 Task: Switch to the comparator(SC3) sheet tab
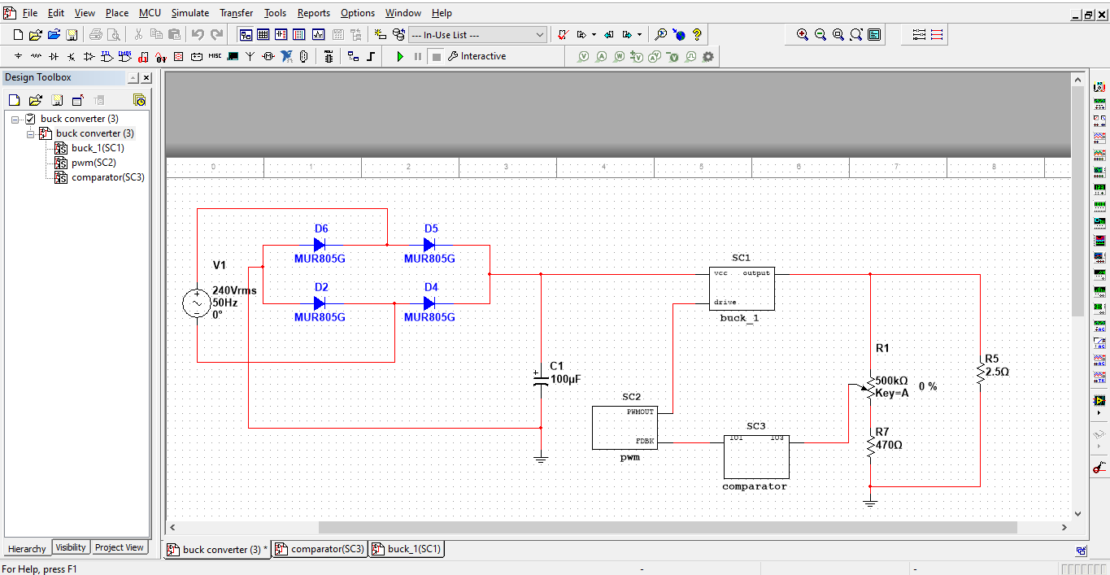[320, 549]
